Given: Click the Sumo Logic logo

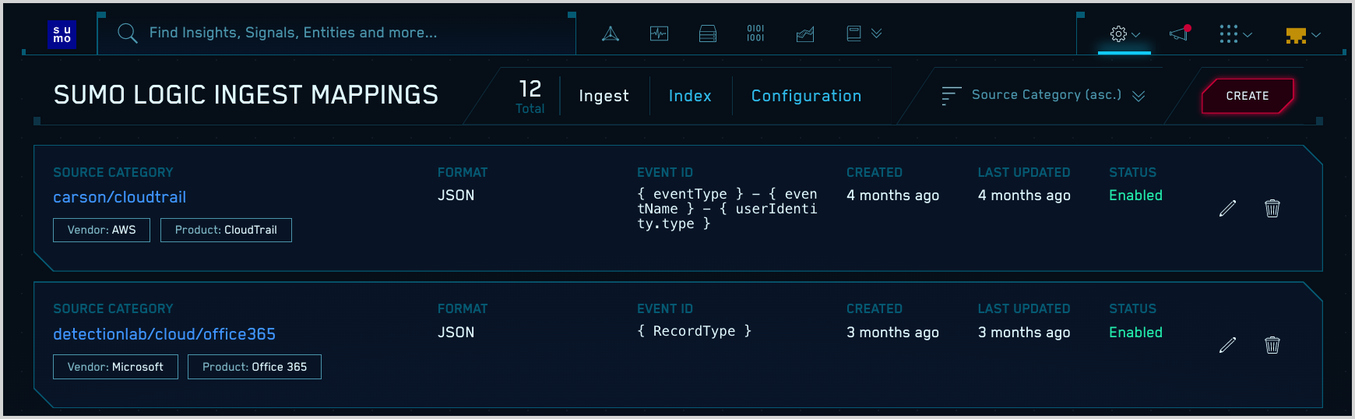Looking at the screenshot, I should pyautogui.click(x=62, y=34).
